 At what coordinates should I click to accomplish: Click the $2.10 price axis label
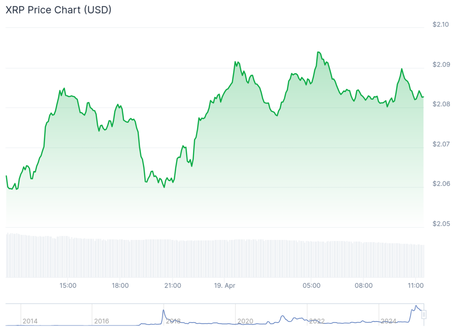pos(441,25)
